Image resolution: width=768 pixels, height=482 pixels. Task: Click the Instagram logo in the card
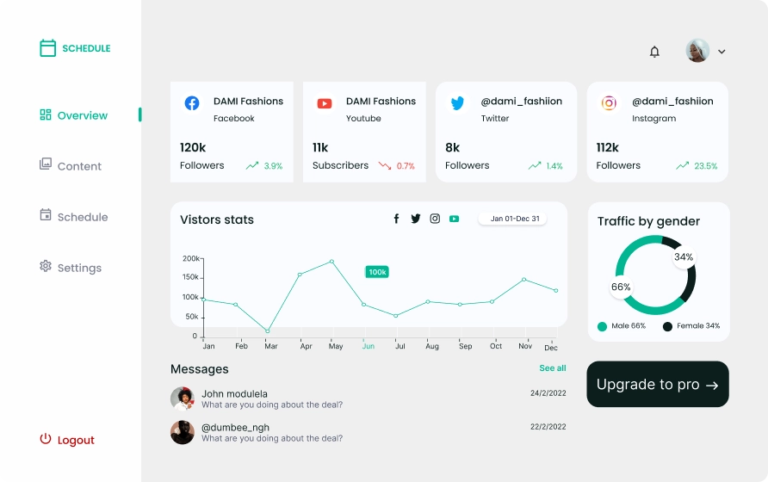[609, 103]
